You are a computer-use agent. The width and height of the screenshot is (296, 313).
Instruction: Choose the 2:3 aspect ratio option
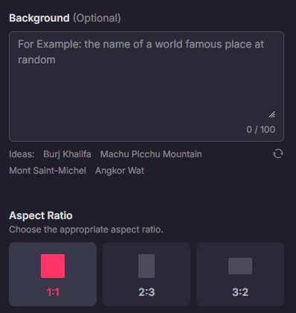(147, 274)
